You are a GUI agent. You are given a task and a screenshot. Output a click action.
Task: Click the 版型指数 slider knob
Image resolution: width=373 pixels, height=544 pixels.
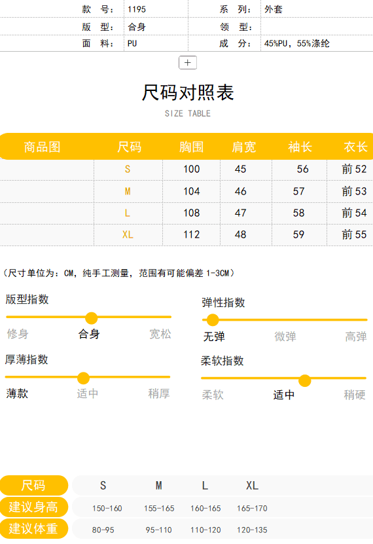tap(92, 317)
